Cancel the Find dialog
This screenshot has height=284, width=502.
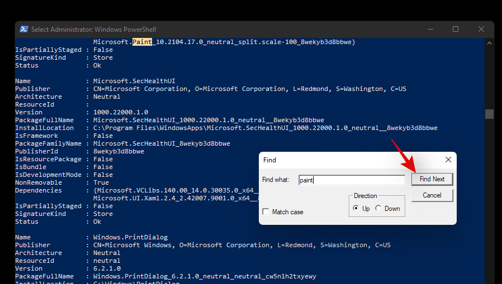pyautogui.click(x=432, y=195)
